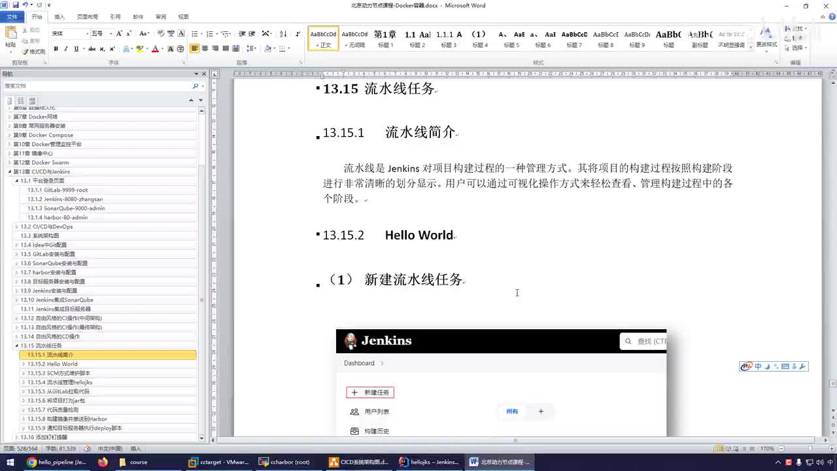
Task: Click the enclosed character icon
Action: point(180,48)
